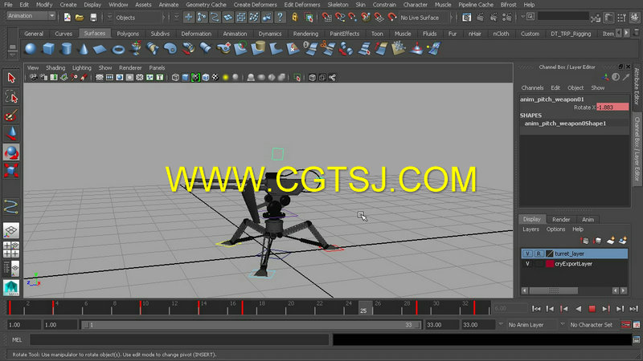The height and width of the screenshot is (361, 643).
Task: Stop playback with red stop button
Action: click(592, 309)
